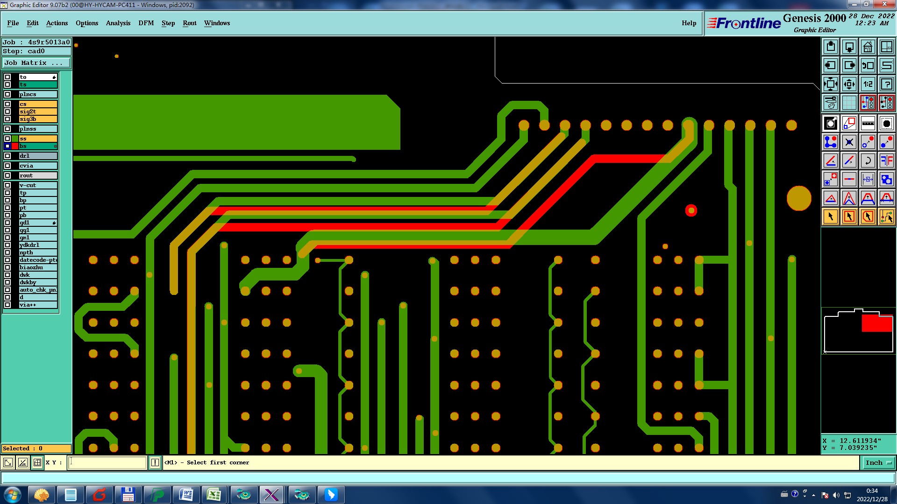Image resolution: width=897 pixels, height=504 pixels.
Task: Click the grid display icon
Action: (x=849, y=103)
